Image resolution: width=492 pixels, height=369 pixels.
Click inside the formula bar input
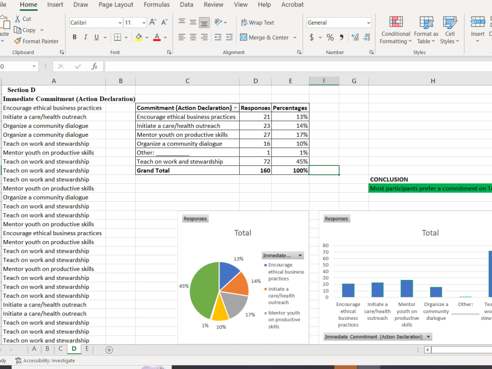coord(298,66)
